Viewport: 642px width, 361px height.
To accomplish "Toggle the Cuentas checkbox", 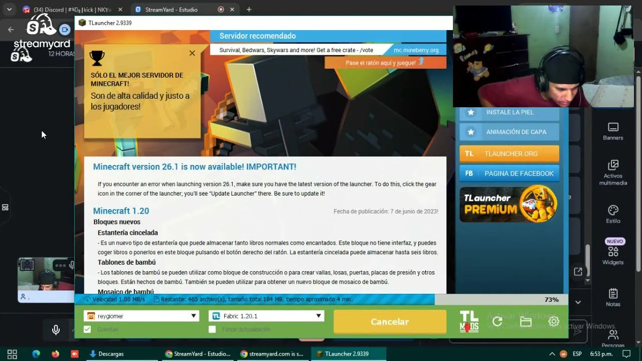I will 87,329.
